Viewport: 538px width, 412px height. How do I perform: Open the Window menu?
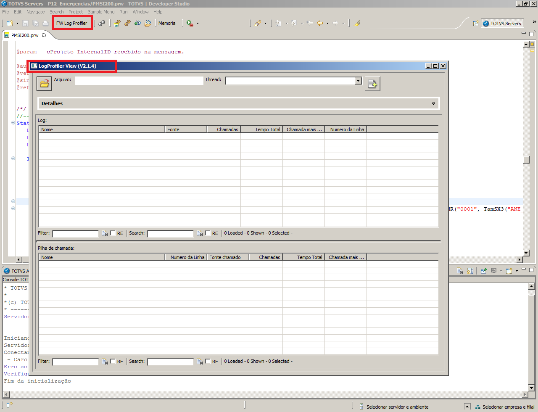(x=140, y=12)
